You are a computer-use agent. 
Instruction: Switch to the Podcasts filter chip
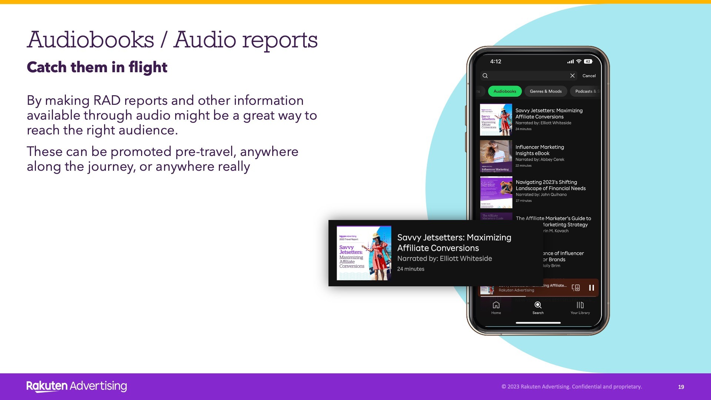(585, 91)
